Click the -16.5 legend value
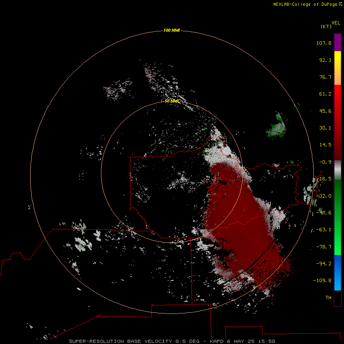Screen dimensions: 344x344 pos(325,179)
